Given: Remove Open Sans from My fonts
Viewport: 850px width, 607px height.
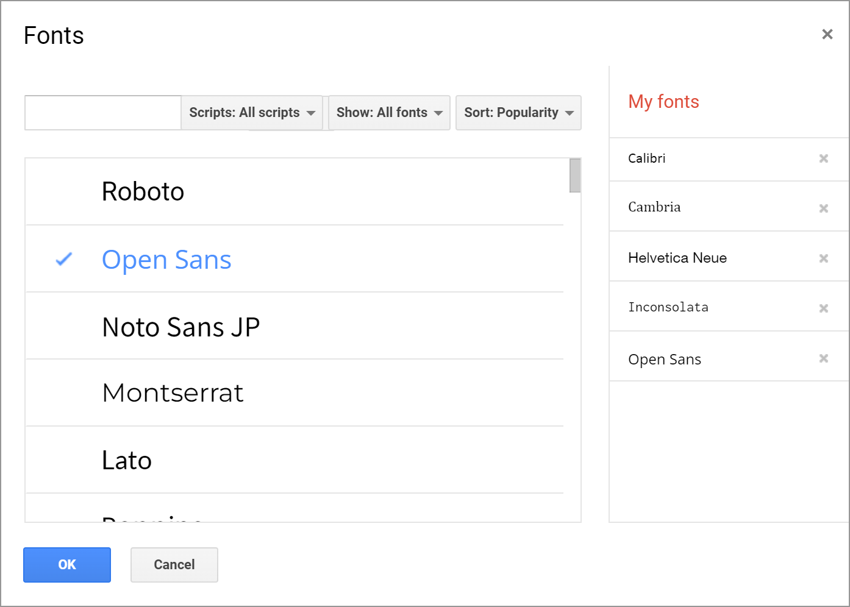Looking at the screenshot, I should [824, 358].
